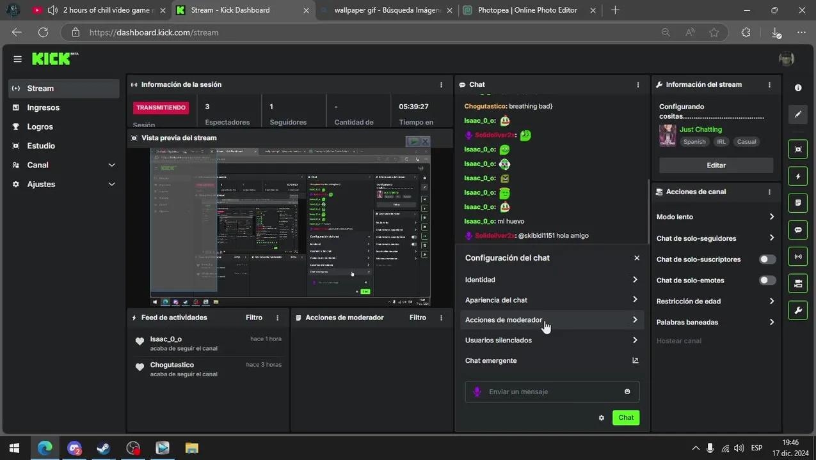The height and width of the screenshot is (460, 816).
Task: Select Estudio in the left sidebar
Action: point(64,146)
